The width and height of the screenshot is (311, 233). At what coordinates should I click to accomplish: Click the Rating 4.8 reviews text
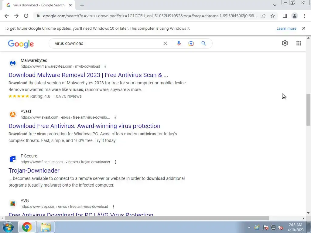(x=56, y=96)
